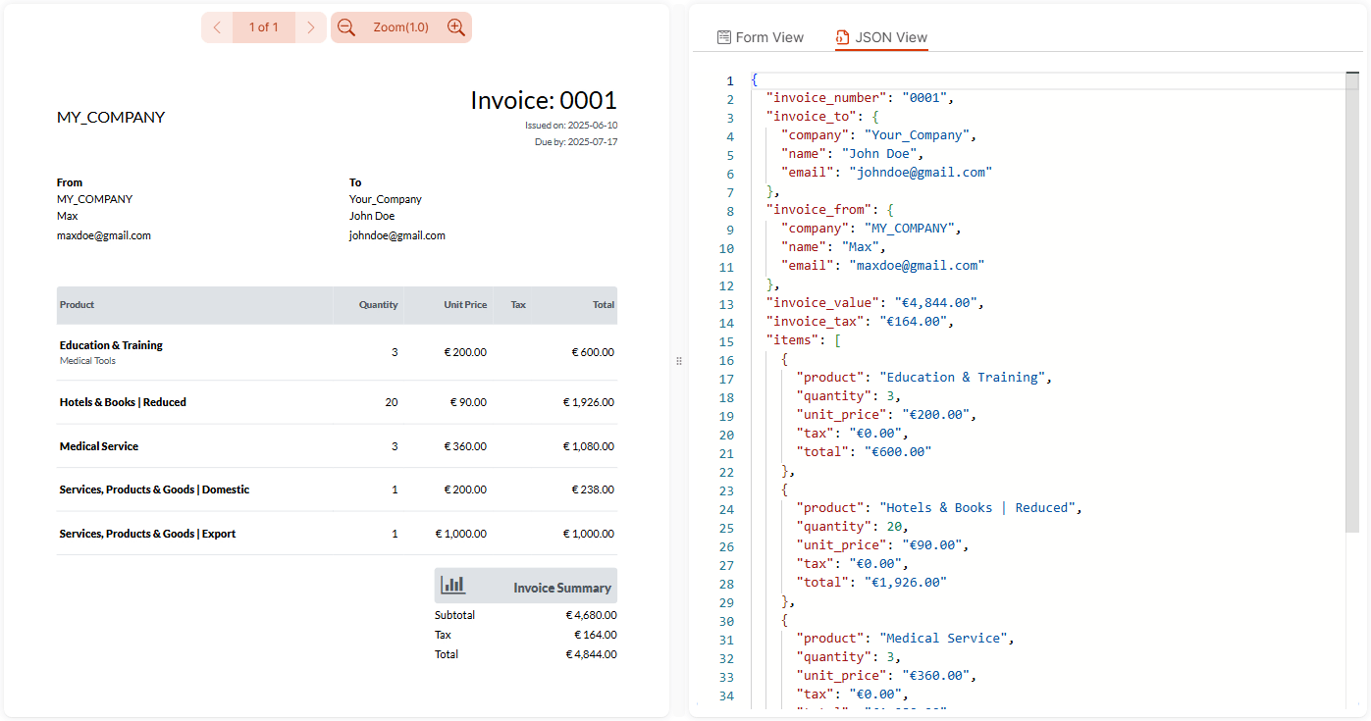The width and height of the screenshot is (1371, 721).
Task: Select the JSON View tab
Action: [x=881, y=37]
